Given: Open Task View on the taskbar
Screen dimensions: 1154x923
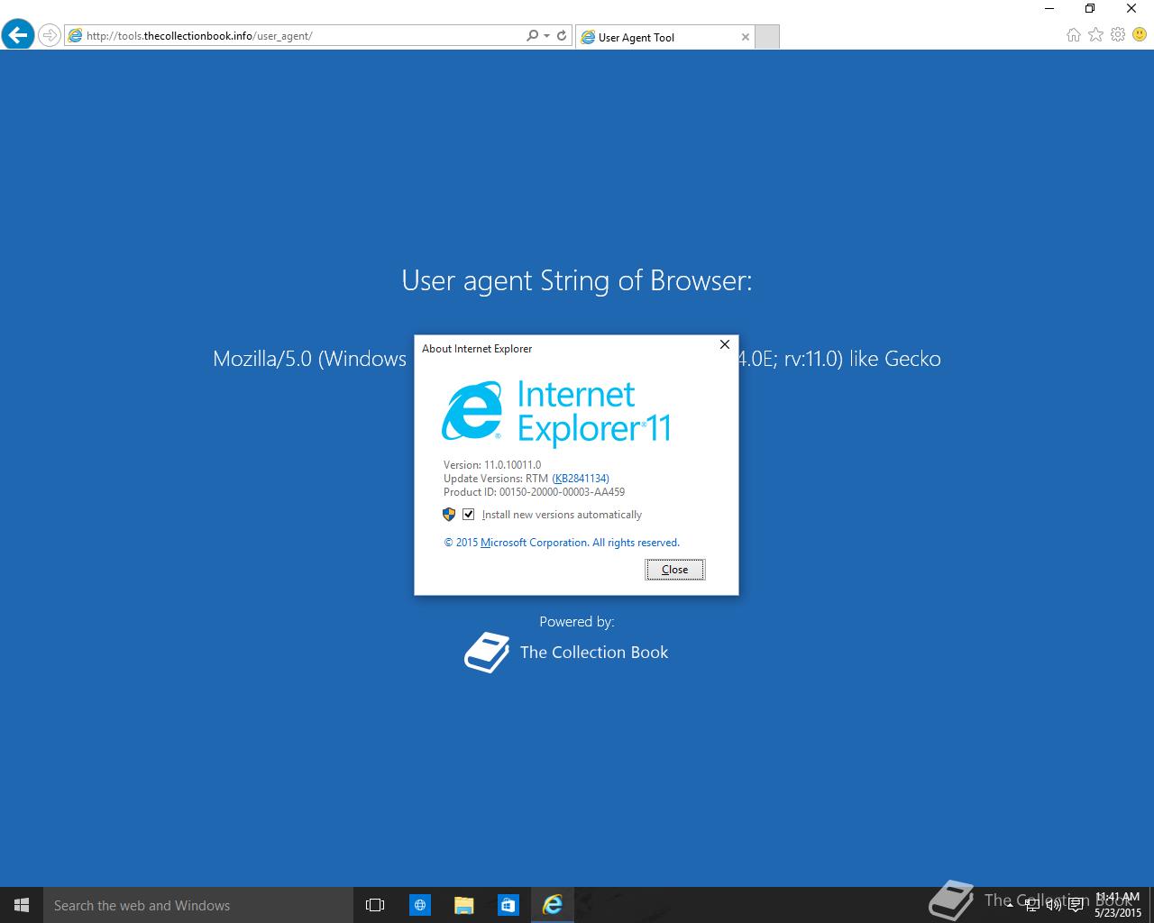Looking at the screenshot, I should click(375, 905).
